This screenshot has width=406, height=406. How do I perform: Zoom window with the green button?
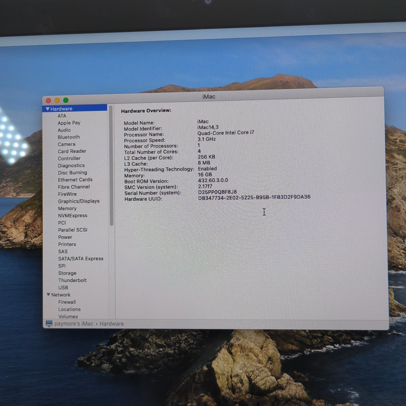[66, 100]
